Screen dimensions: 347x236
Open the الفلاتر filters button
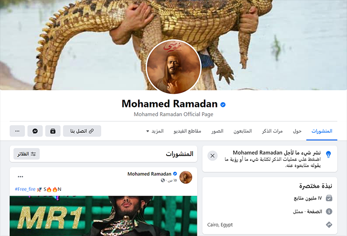[27, 154]
